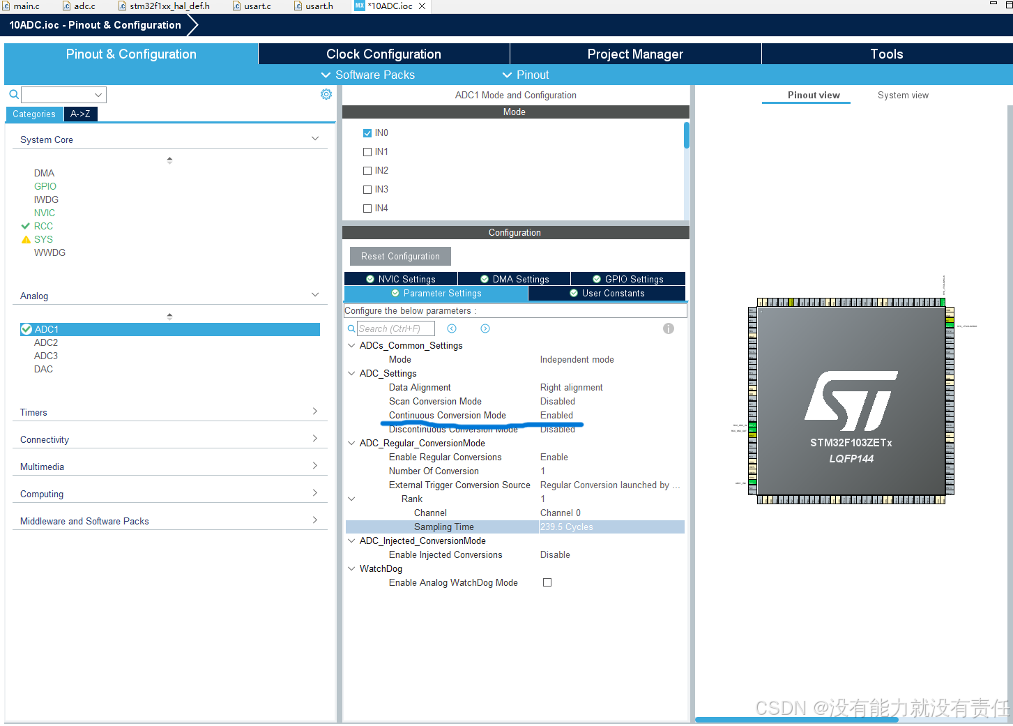The image size is (1013, 726).
Task: Open the Software Packs dropdown
Action: click(367, 75)
